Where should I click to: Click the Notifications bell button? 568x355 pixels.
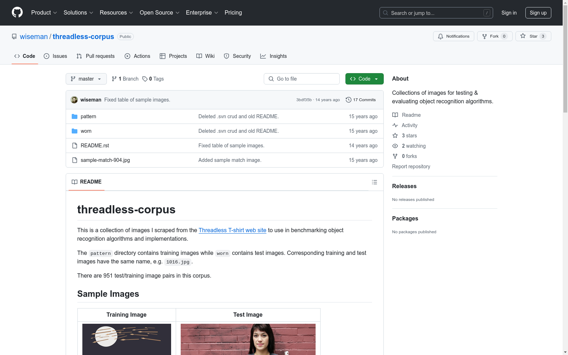click(x=453, y=36)
